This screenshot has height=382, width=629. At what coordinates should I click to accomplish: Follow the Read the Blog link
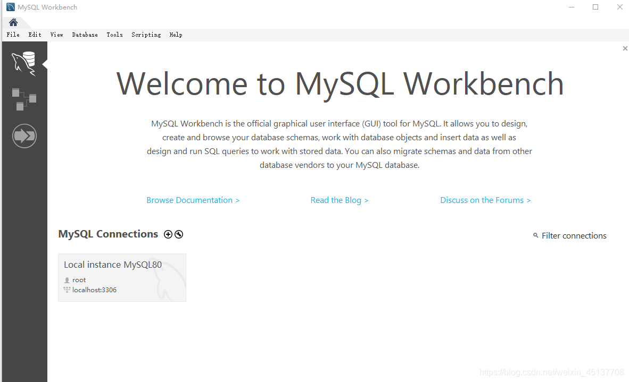click(340, 200)
